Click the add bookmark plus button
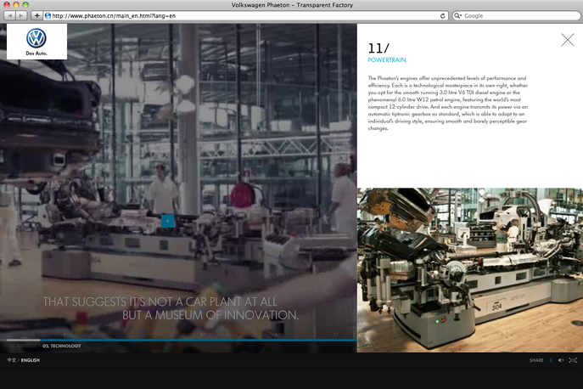The height and width of the screenshot is (389, 583). click(x=36, y=15)
